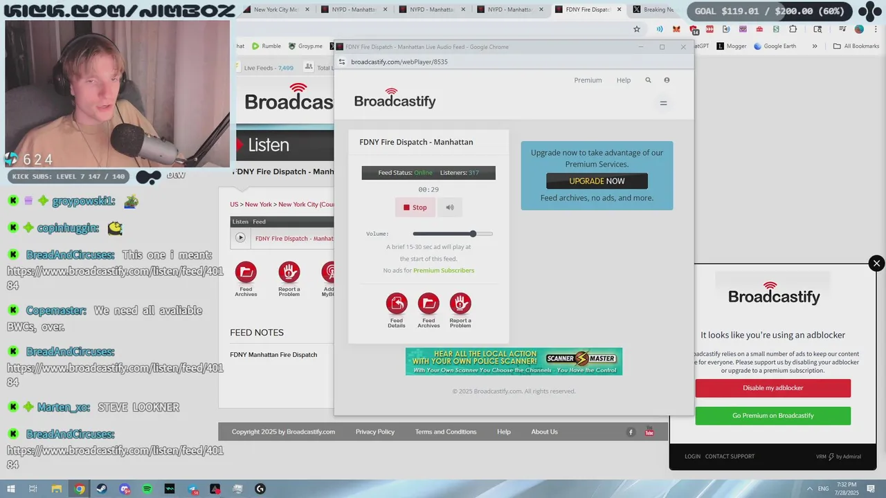Image resolution: width=886 pixels, height=498 pixels.
Task: Switch to the FDNY Fire Dispatch tab
Action: click(x=587, y=10)
